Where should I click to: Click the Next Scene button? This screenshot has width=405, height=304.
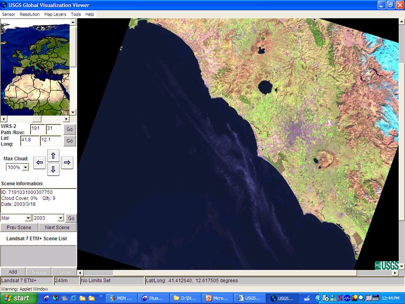point(57,228)
